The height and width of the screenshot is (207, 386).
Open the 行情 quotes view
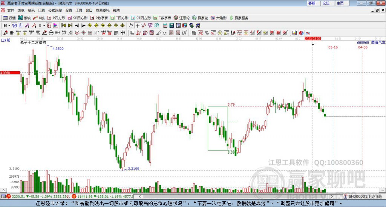[9, 18]
